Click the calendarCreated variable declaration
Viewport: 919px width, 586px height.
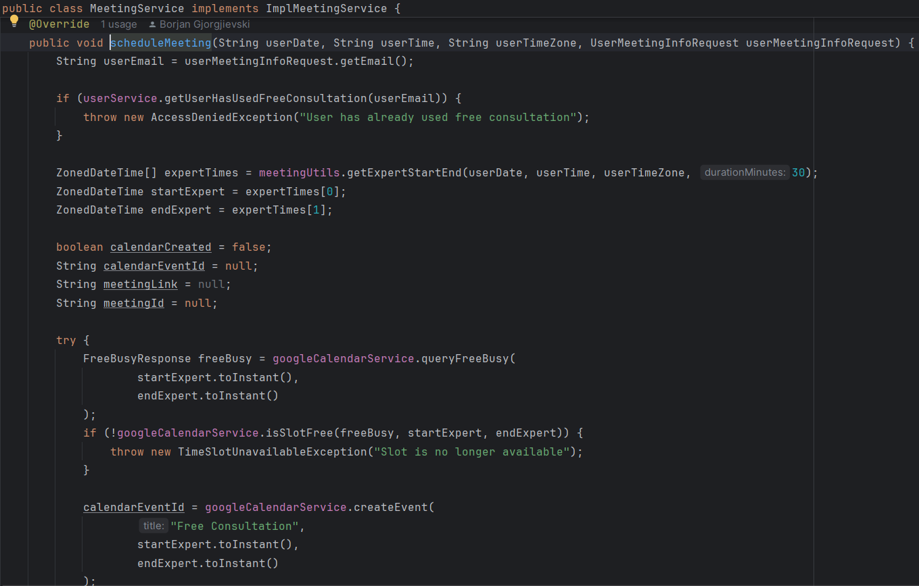[160, 247]
